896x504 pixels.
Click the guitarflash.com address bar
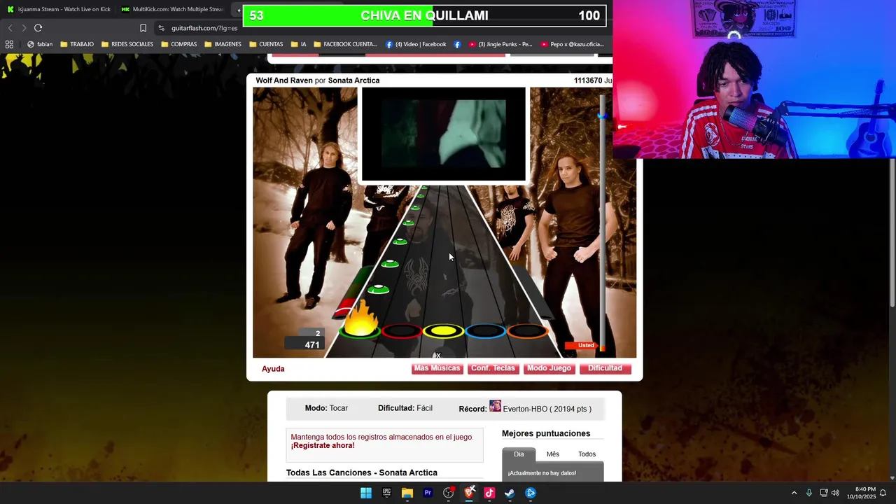(204, 28)
